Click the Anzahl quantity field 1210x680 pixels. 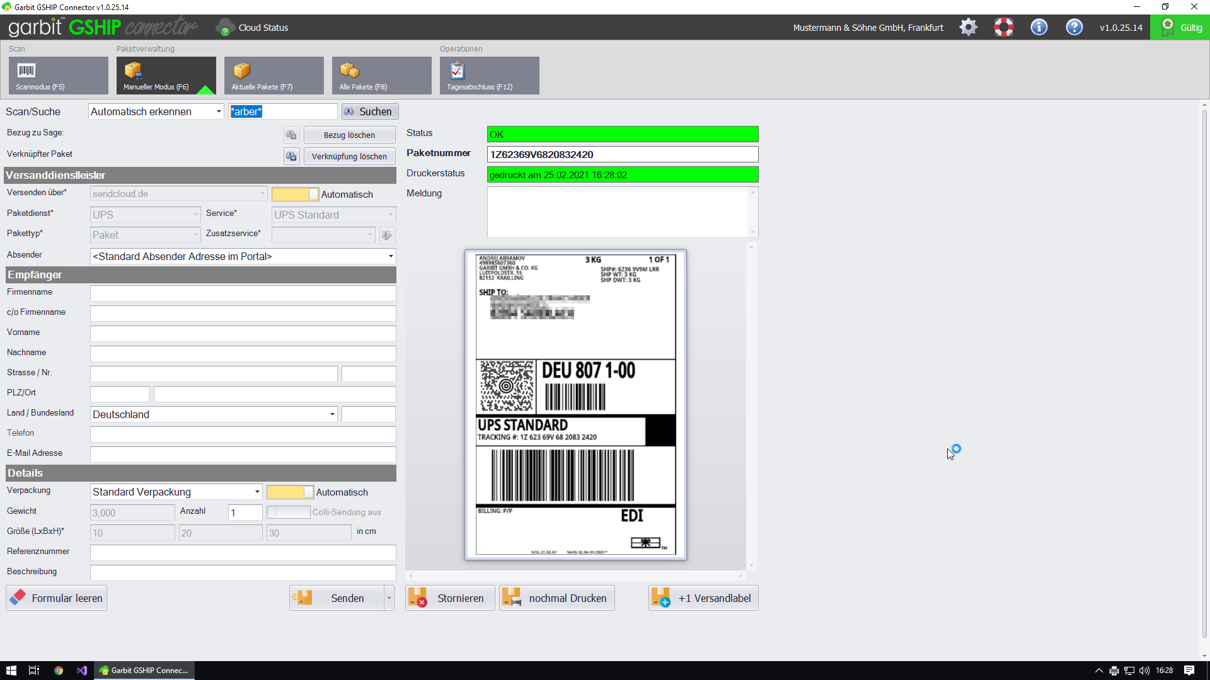pyautogui.click(x=245, y=513)
